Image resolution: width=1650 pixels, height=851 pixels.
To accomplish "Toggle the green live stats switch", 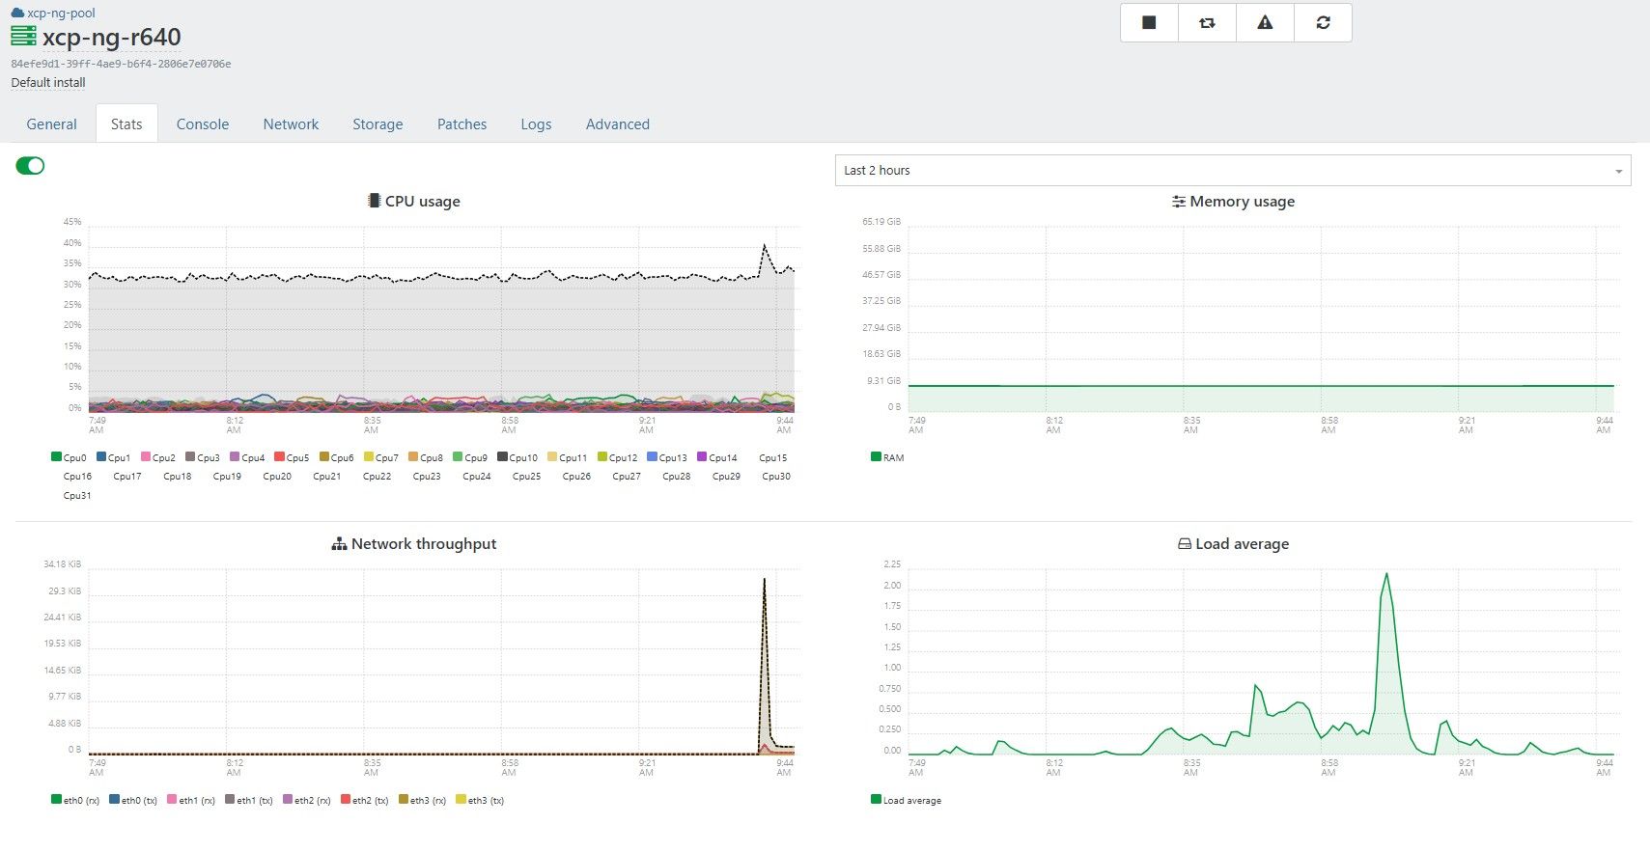I will click(30, 166).
